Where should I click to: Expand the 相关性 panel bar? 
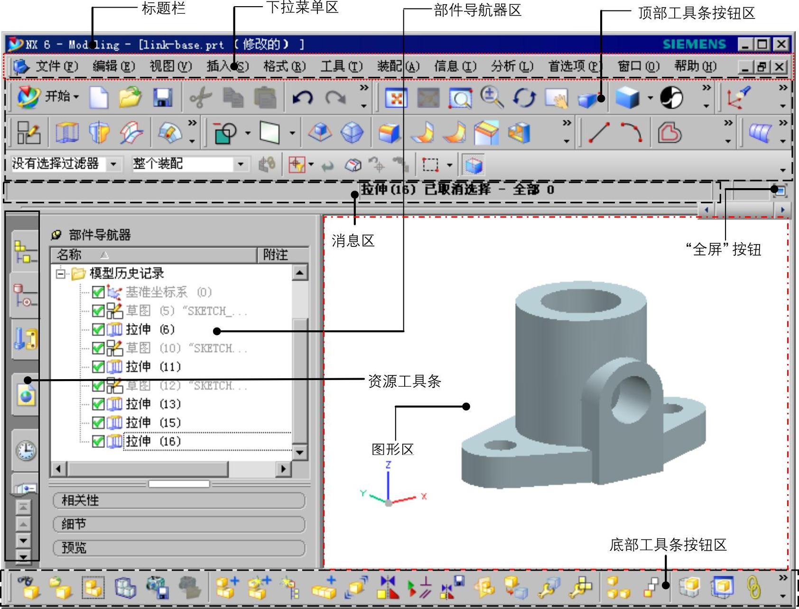pyautogui.click(x=179, y=500)
